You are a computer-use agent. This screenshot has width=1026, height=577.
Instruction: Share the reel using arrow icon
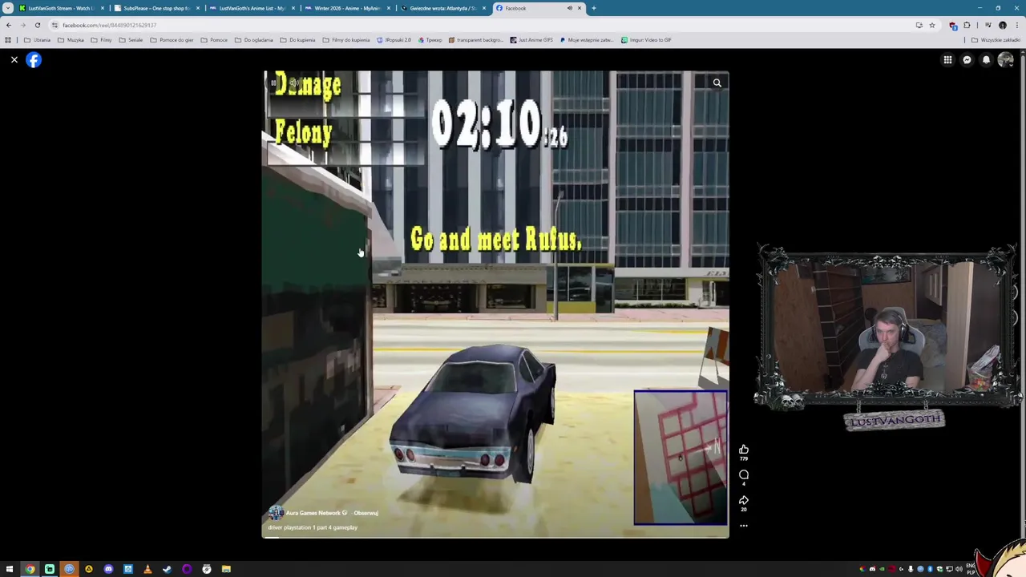pos(744,500)
